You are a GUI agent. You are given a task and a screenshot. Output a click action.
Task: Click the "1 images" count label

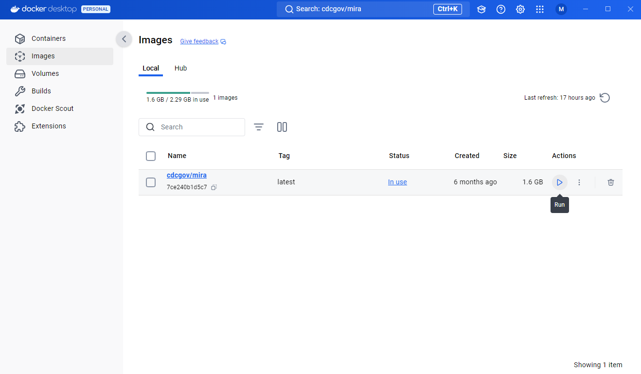click(225, 98)
